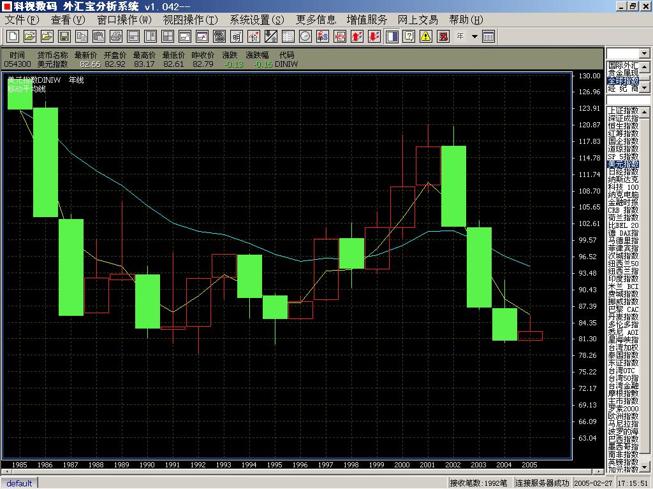653x489 pixels.
Task: Select 日经指数 in the index list
Action: (x=623, y=172)
